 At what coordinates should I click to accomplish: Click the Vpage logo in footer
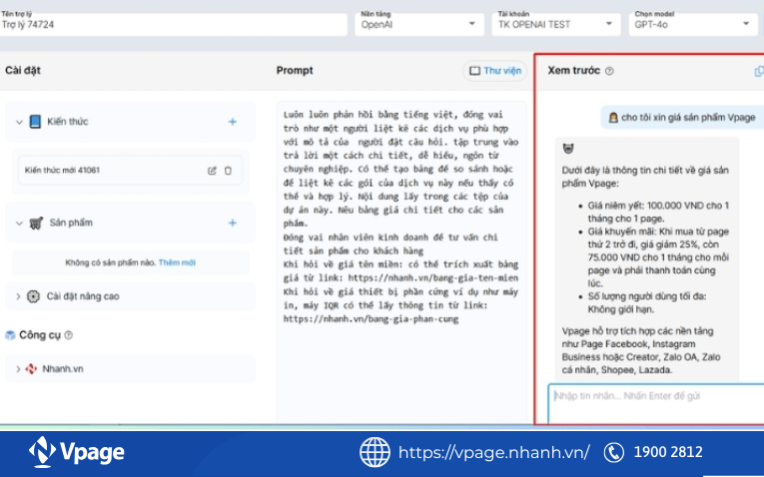(77, 452)
